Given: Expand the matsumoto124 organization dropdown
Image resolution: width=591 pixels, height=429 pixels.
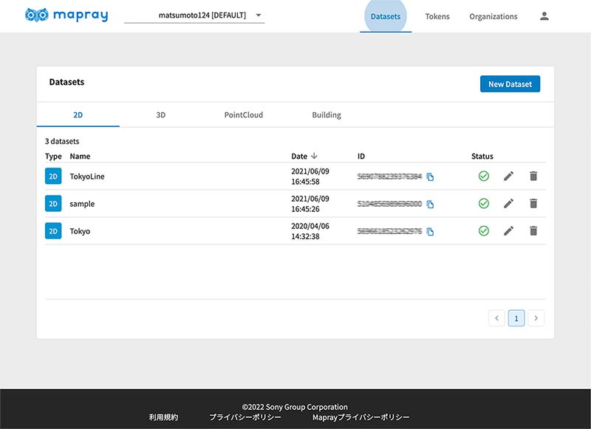Looking at the screenshot, I should click(259, 16).
